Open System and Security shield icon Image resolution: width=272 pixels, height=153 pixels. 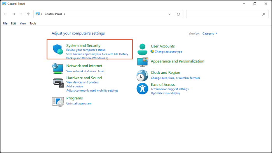coord(58,49)
